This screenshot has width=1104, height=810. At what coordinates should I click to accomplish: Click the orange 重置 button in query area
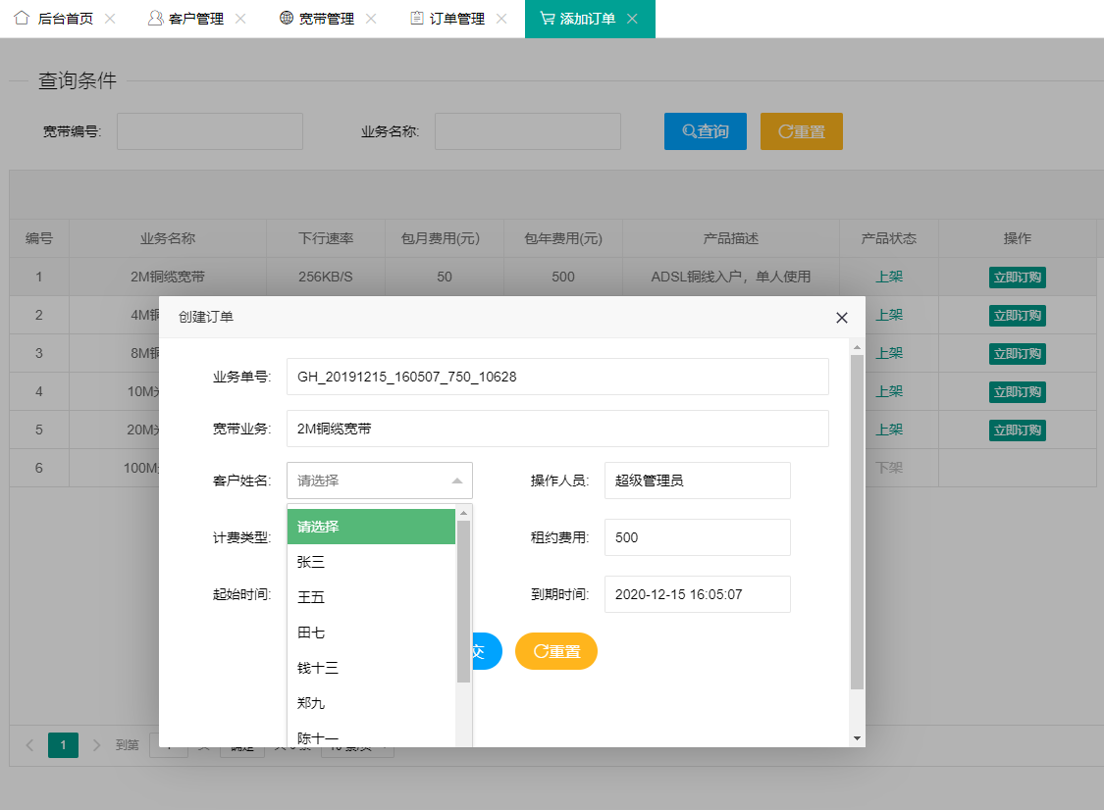pos(801,131)
